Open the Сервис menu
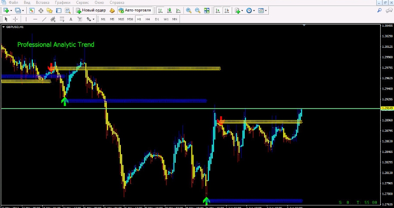Viewport: 394px width, 208px height. [82, 3]
